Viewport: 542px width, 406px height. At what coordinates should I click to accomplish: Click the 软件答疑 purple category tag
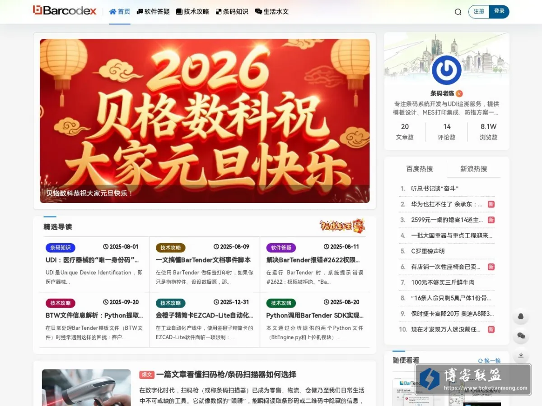(x=281, y=248)
